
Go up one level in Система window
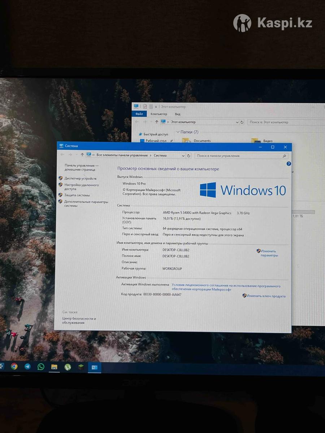pos(82,155)
